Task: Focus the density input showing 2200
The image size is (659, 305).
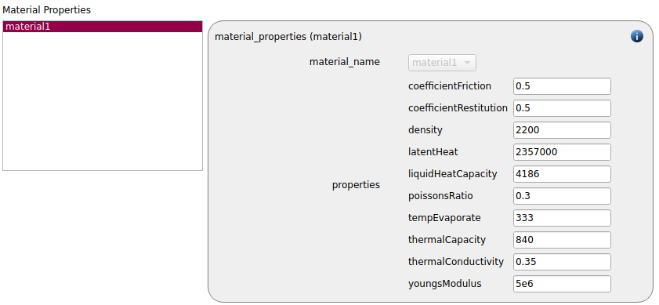Action: tap(562, 130)
